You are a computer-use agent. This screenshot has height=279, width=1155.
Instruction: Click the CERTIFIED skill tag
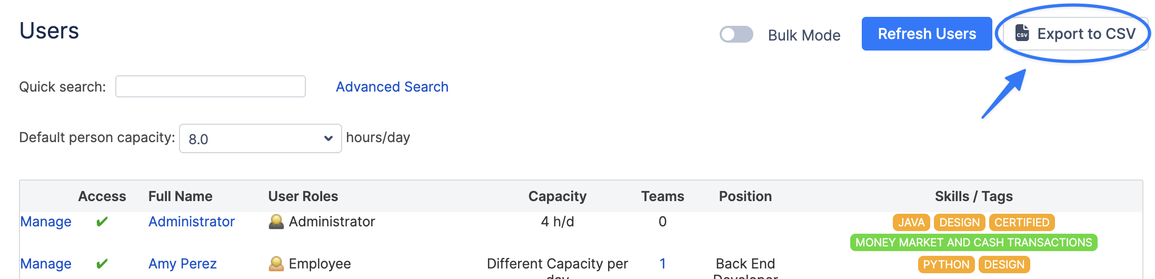pos(1022,222)
